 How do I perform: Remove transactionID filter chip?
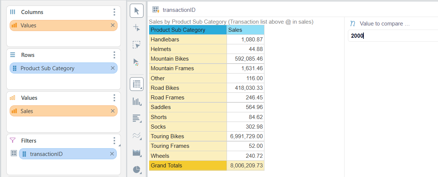(112, 154)
